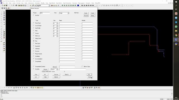This screenshot has height=100, width=179.
Task: Click the pan arrows icon in bottom toolbar
Action: pos(27,88)
